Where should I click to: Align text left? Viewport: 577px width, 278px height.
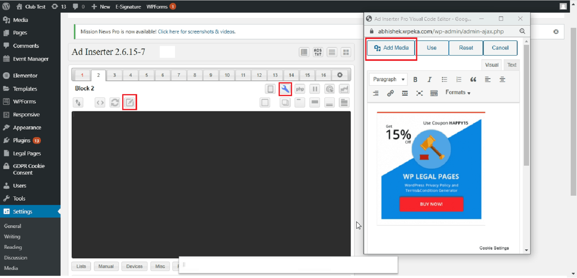coord(488,79)
